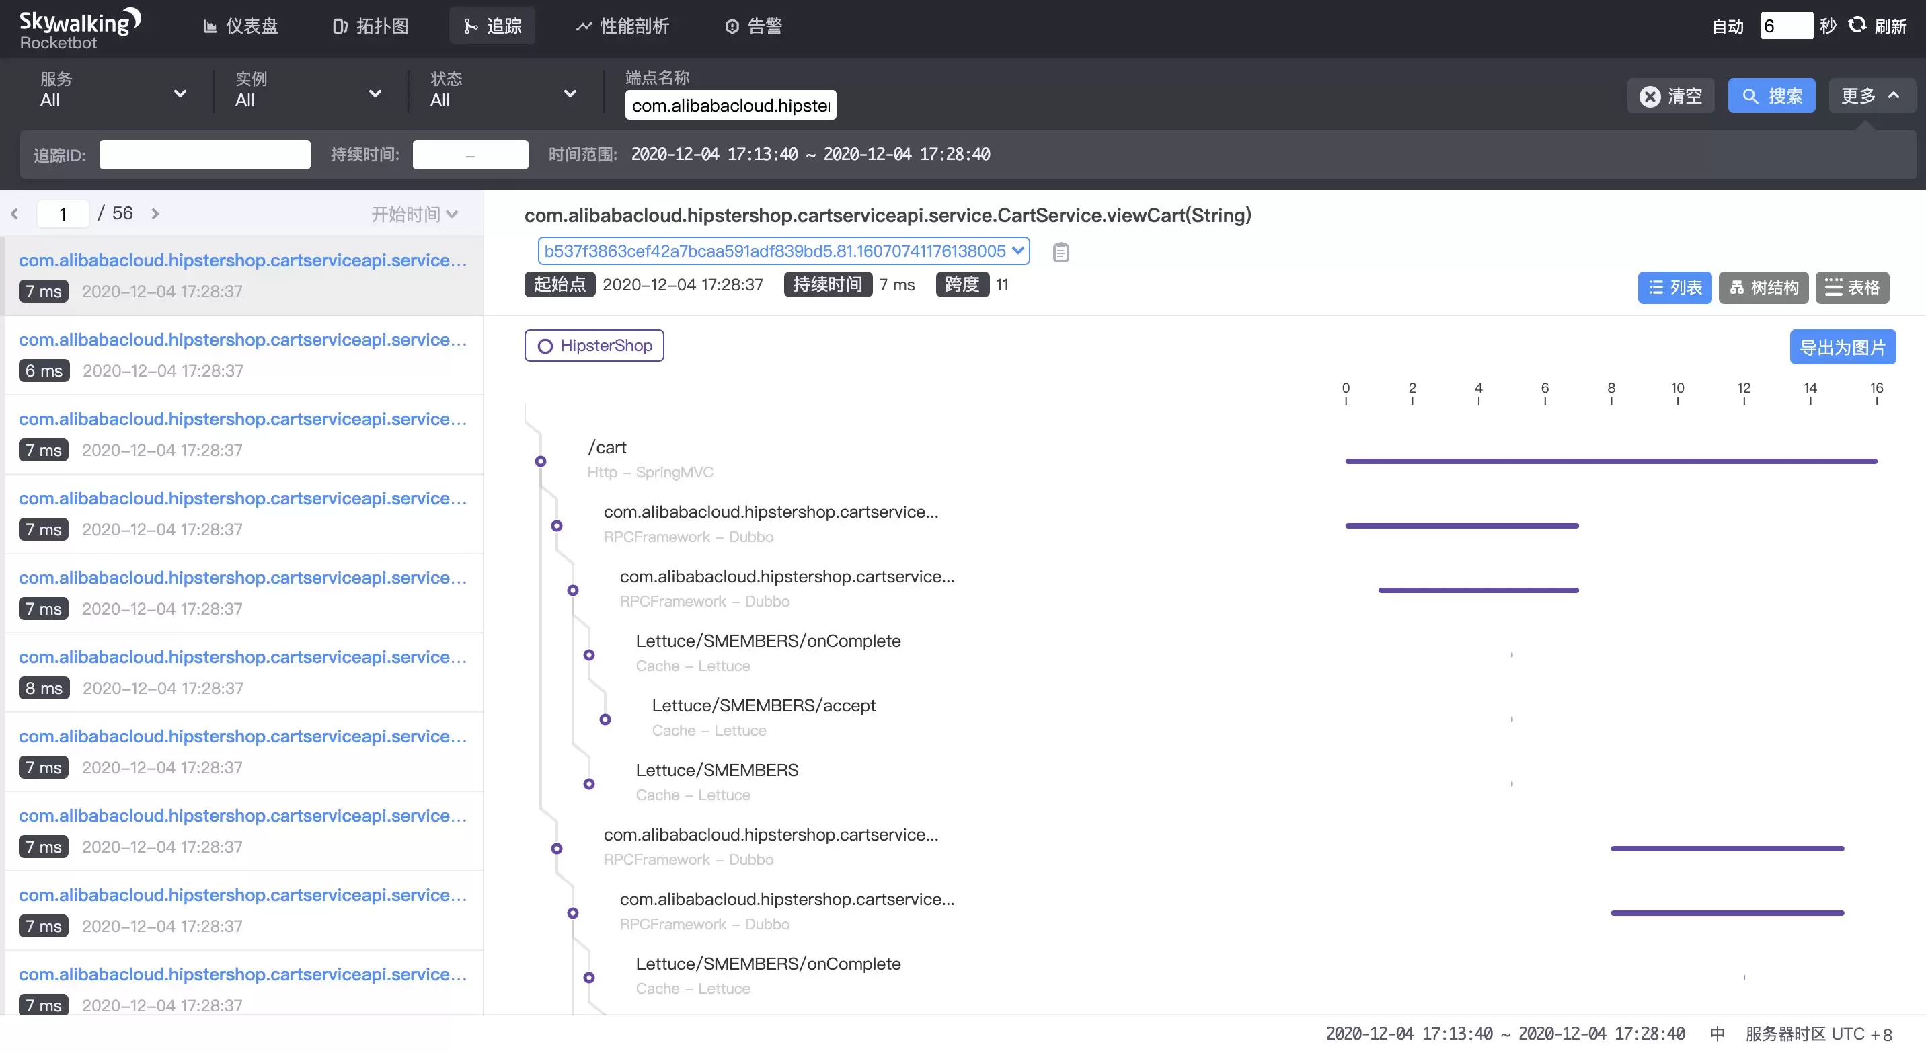Click the 导出为图片 export button
1926x1053 pixels.
click(x=1842, y=348)
